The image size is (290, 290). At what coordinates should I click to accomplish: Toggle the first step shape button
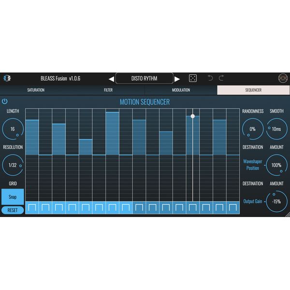pyautogui.click(x=32, y=208)
